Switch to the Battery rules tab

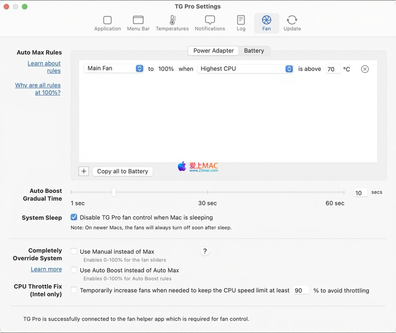[x=254, y=51]
